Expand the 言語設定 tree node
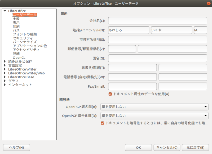This screenshot has width=212, height=154. (x=5, y=65)
